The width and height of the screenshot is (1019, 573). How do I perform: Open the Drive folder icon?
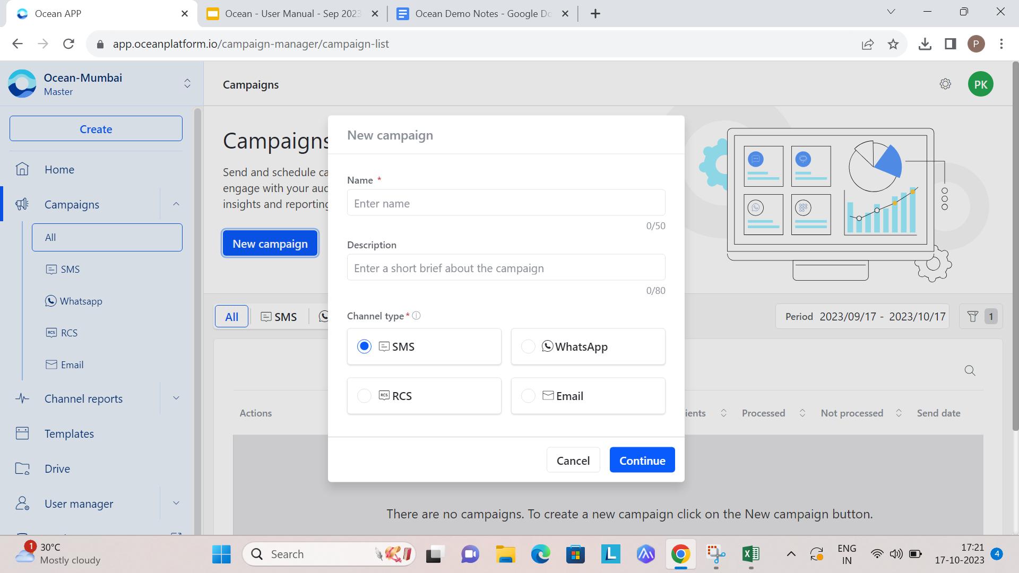point(22,468)
